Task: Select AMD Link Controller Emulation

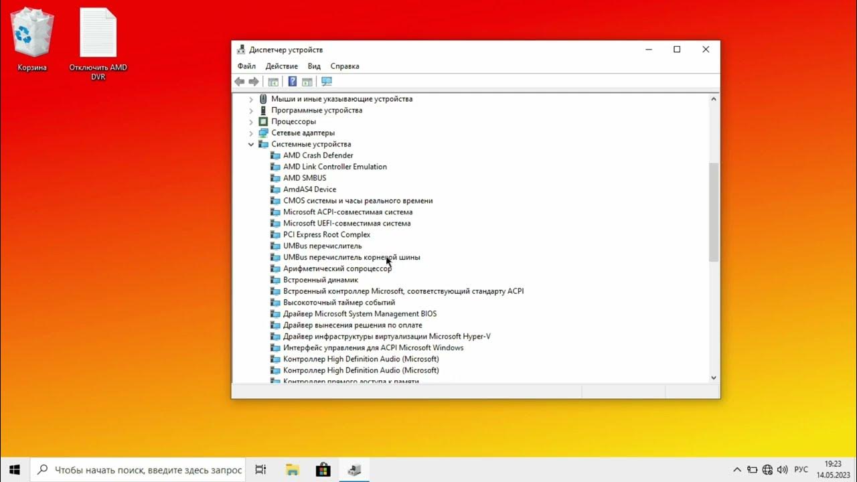Action: pos(335,167)
